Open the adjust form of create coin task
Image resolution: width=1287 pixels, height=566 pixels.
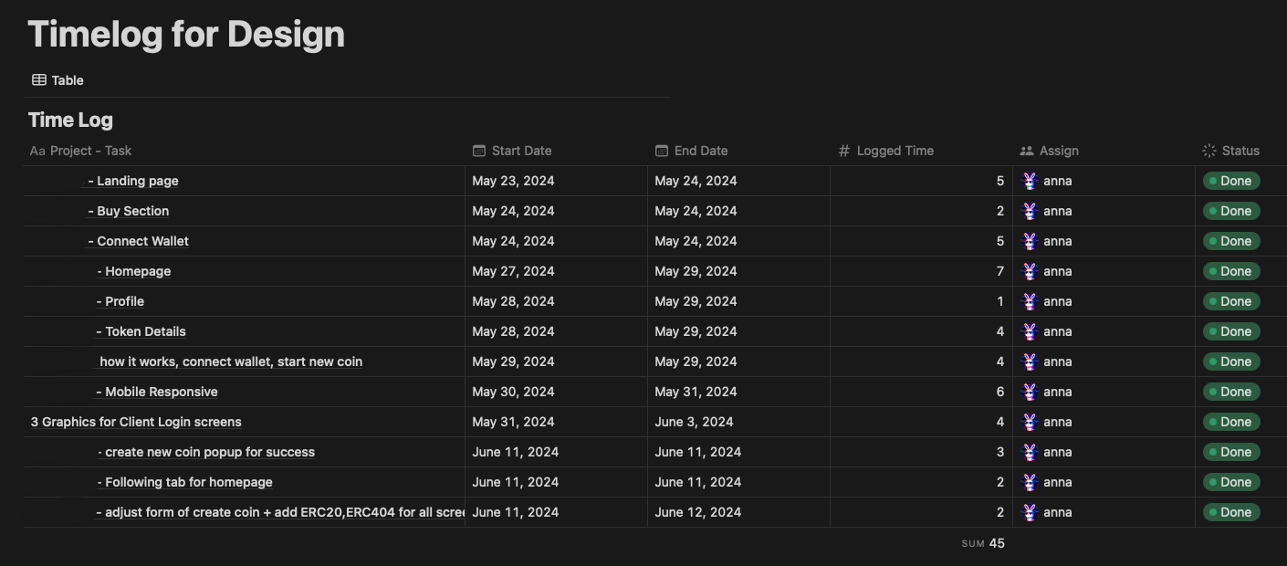[280, 512]
